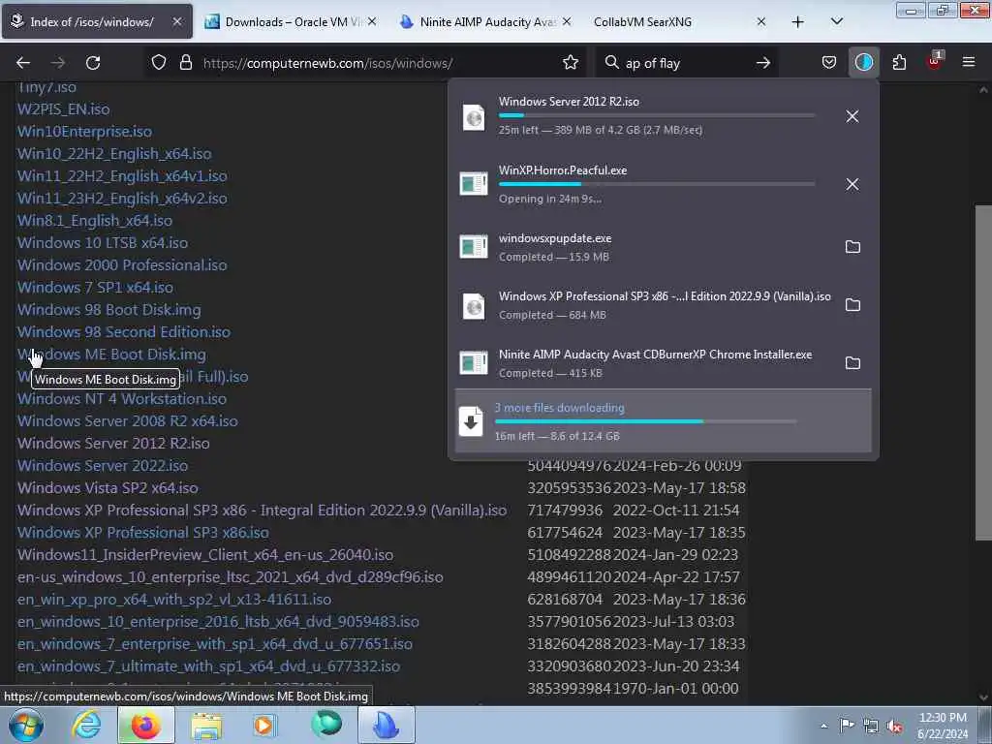Download Win11_22H2_English_x64v1.iso
The height and width of the screenshot is (744, 992).
pos(121,176)
